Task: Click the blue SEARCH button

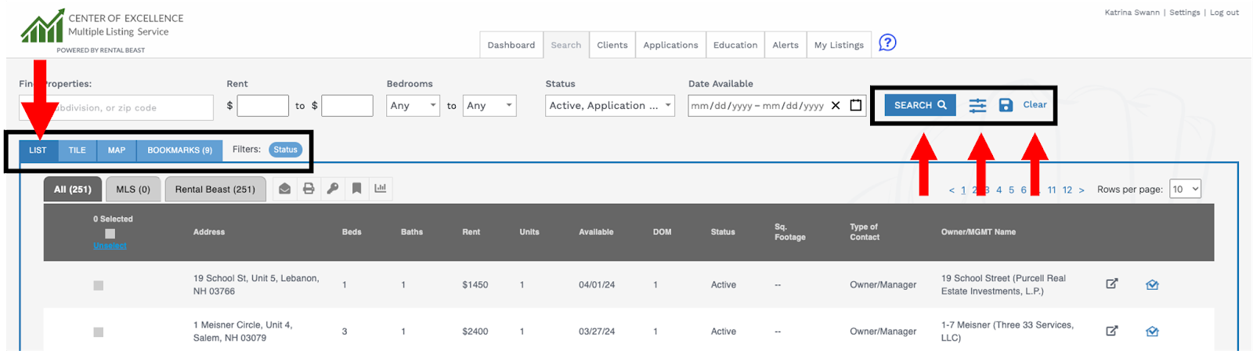Action: [920, 105]
